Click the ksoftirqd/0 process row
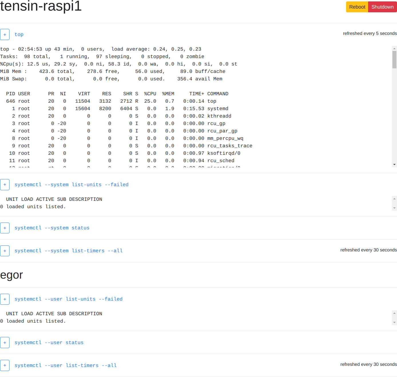Viewport: 397px width, 377px height. 125,153
